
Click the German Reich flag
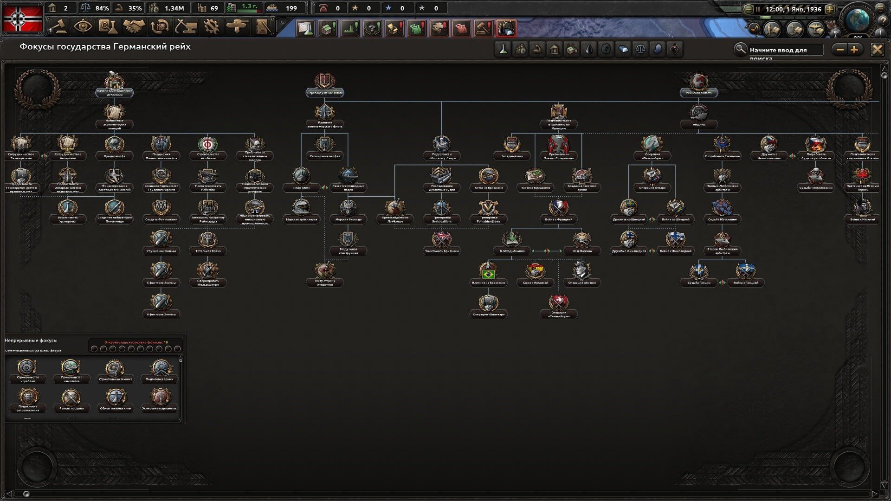tap(22, 19)
